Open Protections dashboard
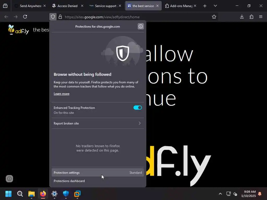 [98, 181]
